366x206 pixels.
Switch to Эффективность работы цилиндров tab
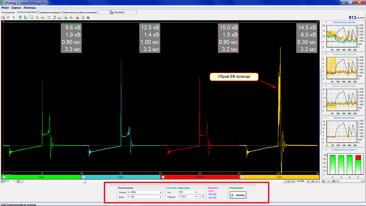[79, 12]
